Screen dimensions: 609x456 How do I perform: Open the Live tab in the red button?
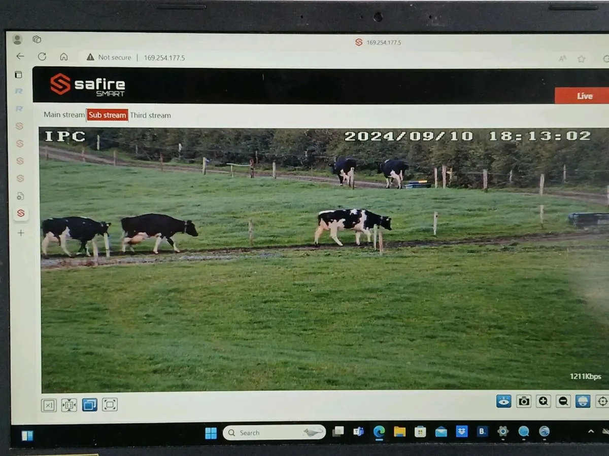(584, 96)
